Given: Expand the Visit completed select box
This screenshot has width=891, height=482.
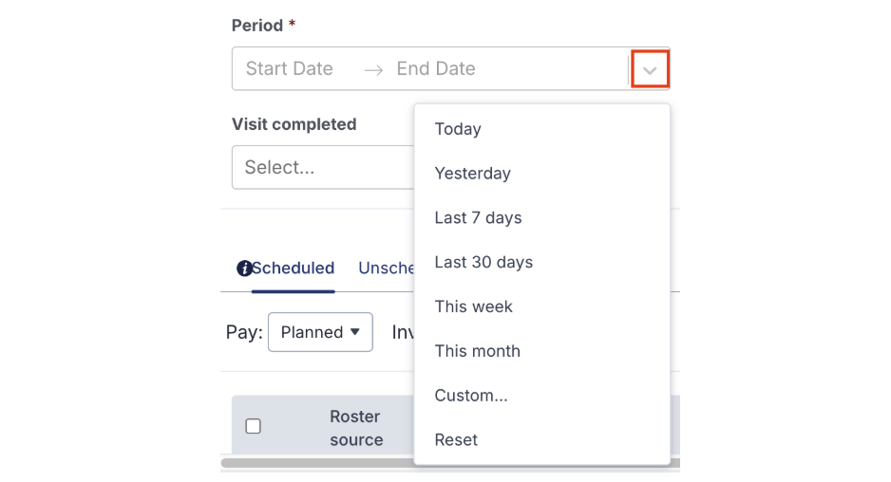Looking at the screenshot, I should coord(323,168).
